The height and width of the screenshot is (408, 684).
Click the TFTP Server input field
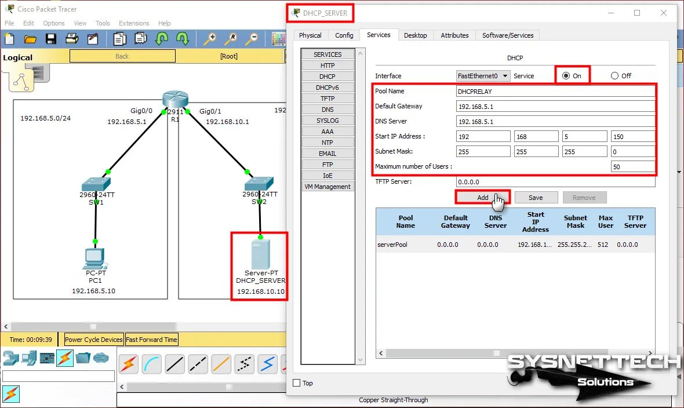pyautogui.click(x=556, y=182)
